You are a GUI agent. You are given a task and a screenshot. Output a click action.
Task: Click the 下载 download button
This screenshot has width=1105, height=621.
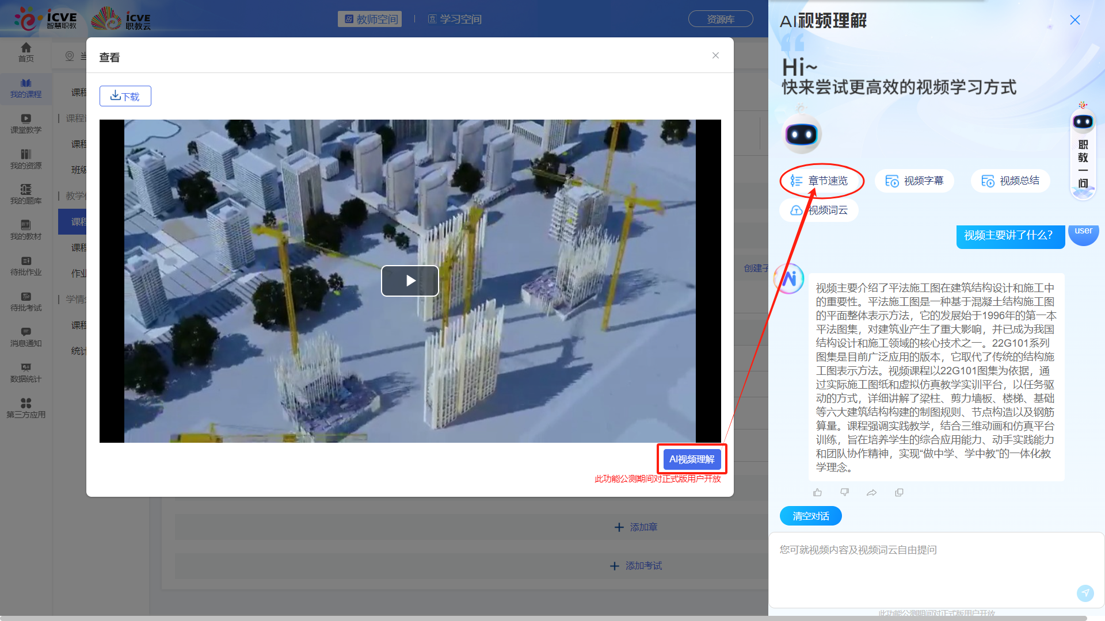coord(125,96)
